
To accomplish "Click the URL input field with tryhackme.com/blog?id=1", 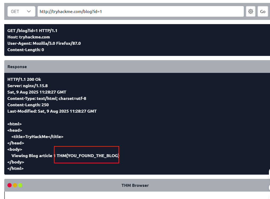I will [141, 12].
